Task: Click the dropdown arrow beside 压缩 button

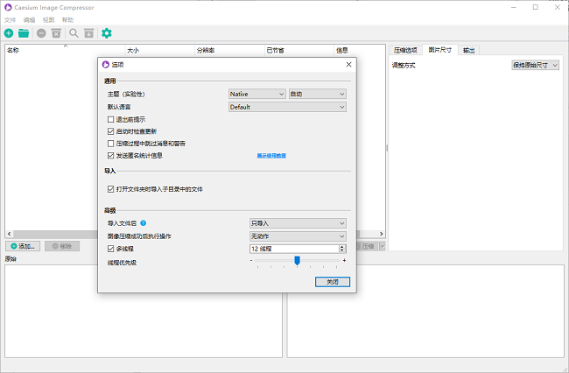Action: pyautogui.click(x=383, y=246)
